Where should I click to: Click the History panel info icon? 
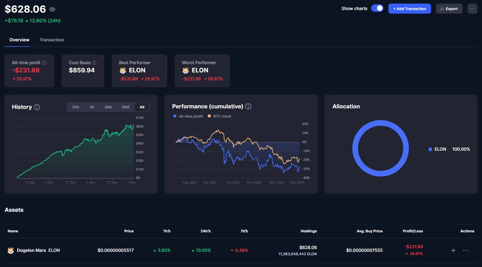pos(36,107)
